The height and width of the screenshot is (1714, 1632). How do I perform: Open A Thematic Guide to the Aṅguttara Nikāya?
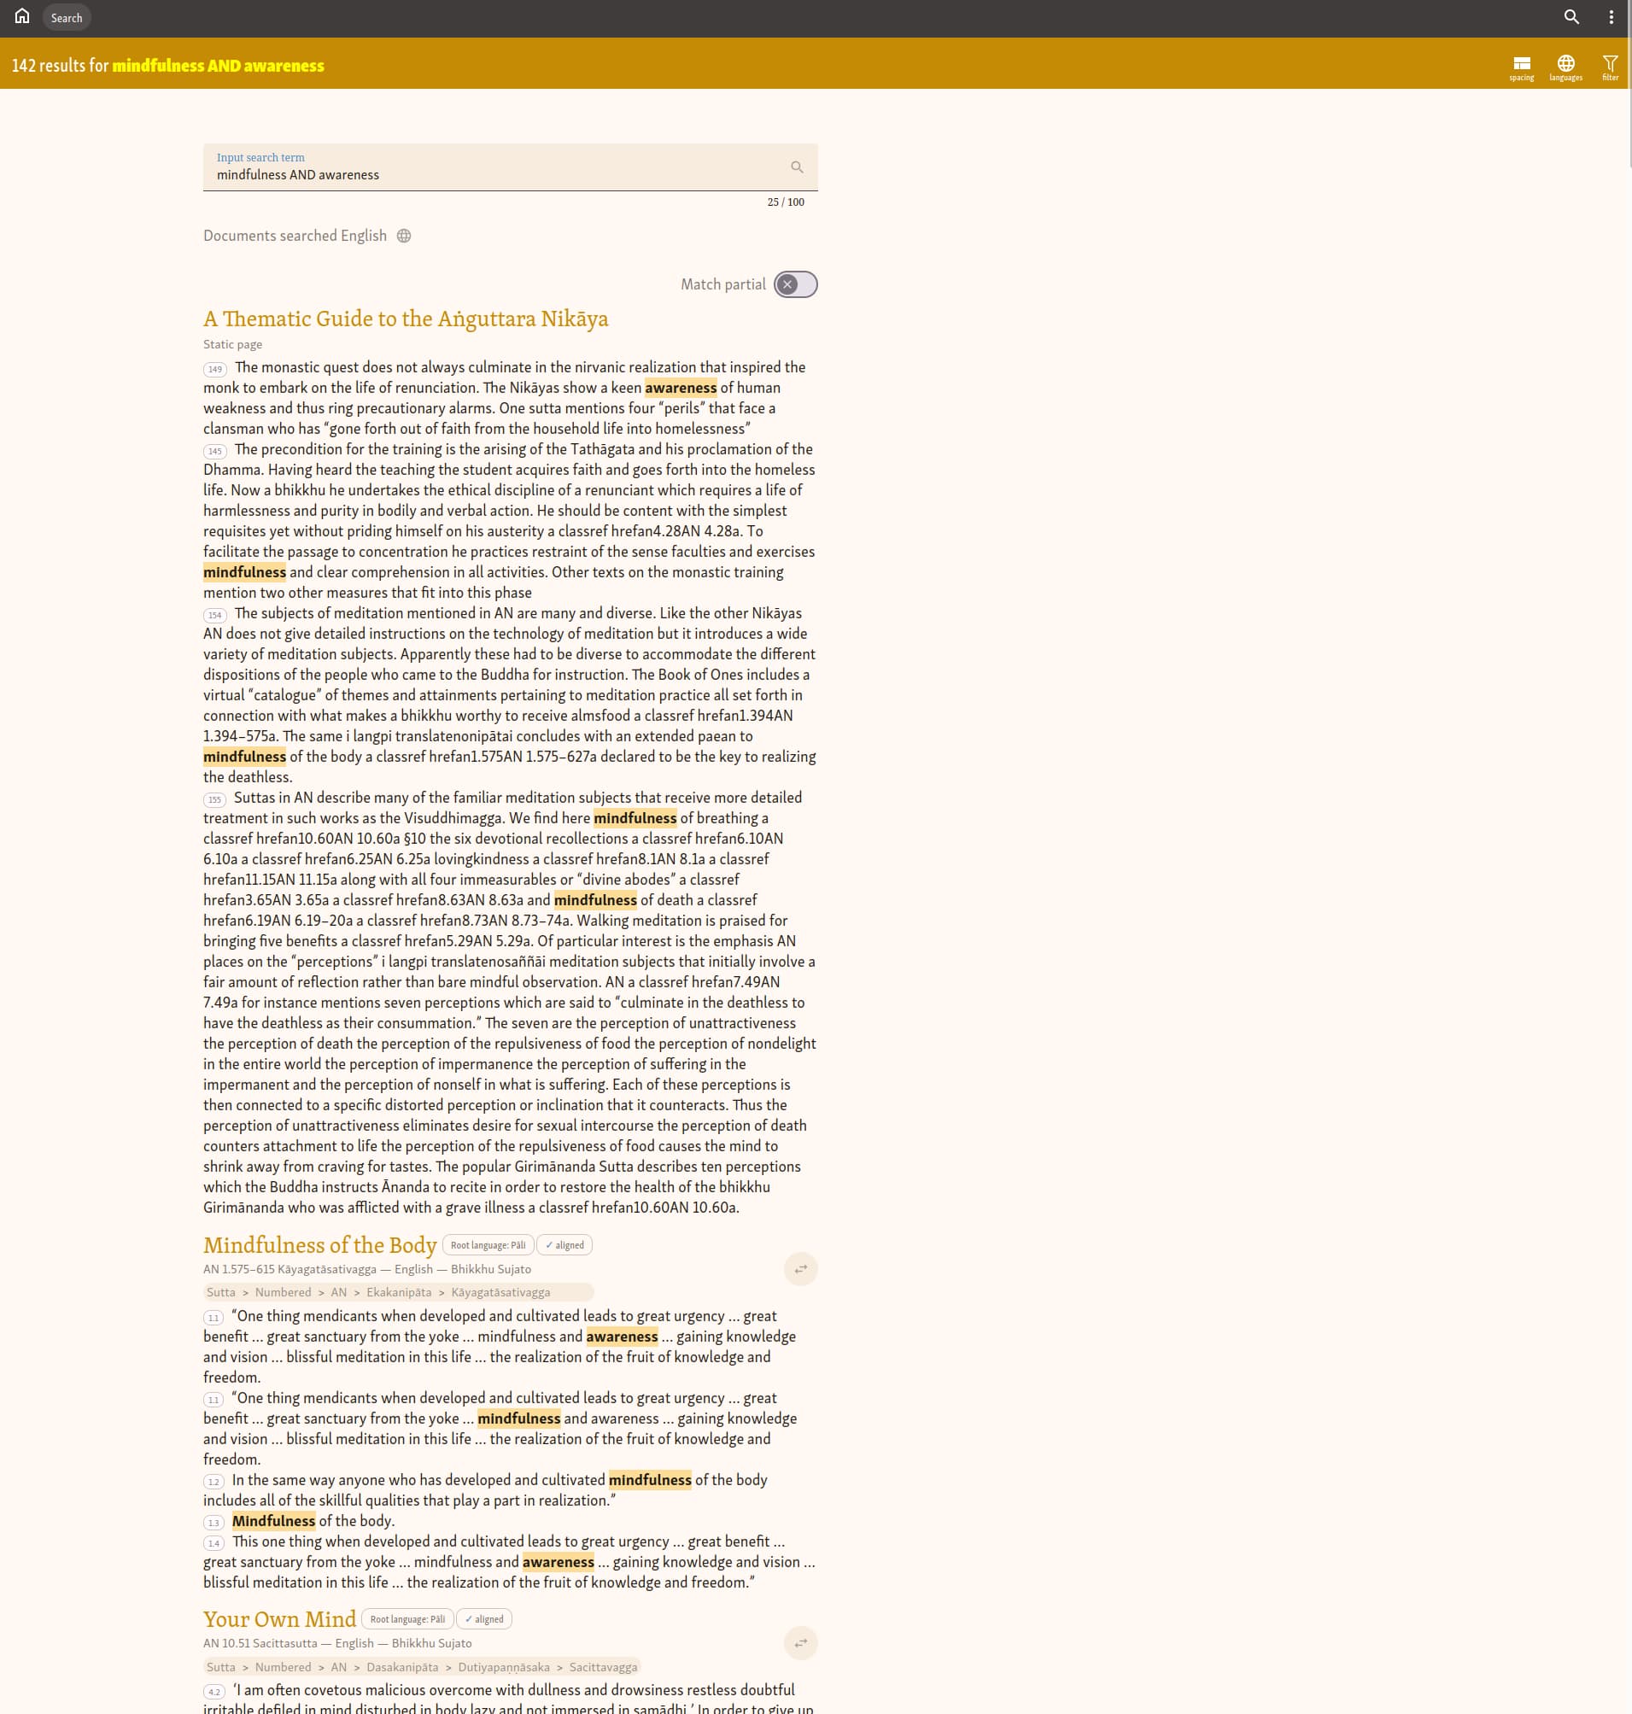pyautogui.click(x=406, y=319)
